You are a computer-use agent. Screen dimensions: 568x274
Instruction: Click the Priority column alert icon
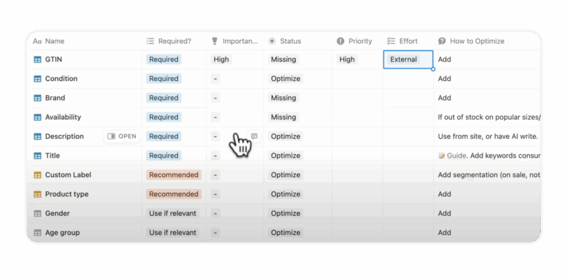coord(340,41)
